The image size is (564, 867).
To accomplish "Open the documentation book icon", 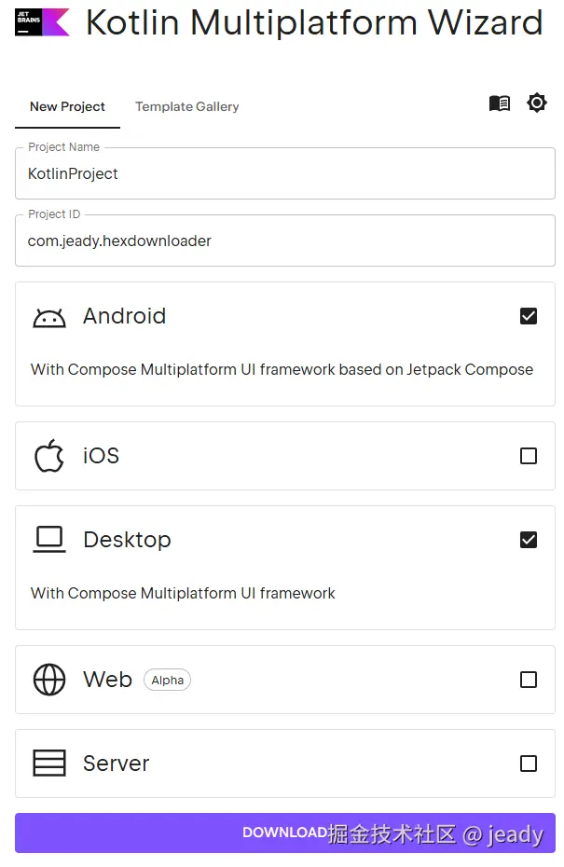I will click(500, 103).
